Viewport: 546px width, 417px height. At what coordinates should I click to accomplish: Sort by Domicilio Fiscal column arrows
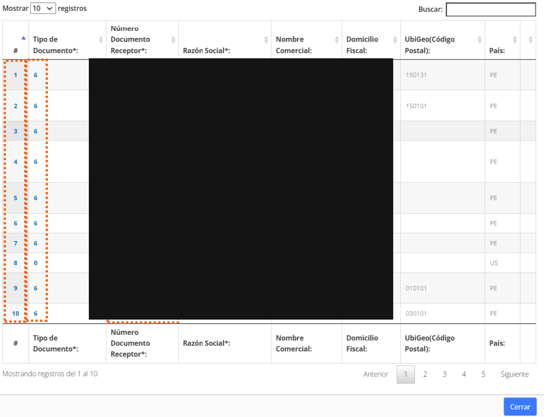395,40
